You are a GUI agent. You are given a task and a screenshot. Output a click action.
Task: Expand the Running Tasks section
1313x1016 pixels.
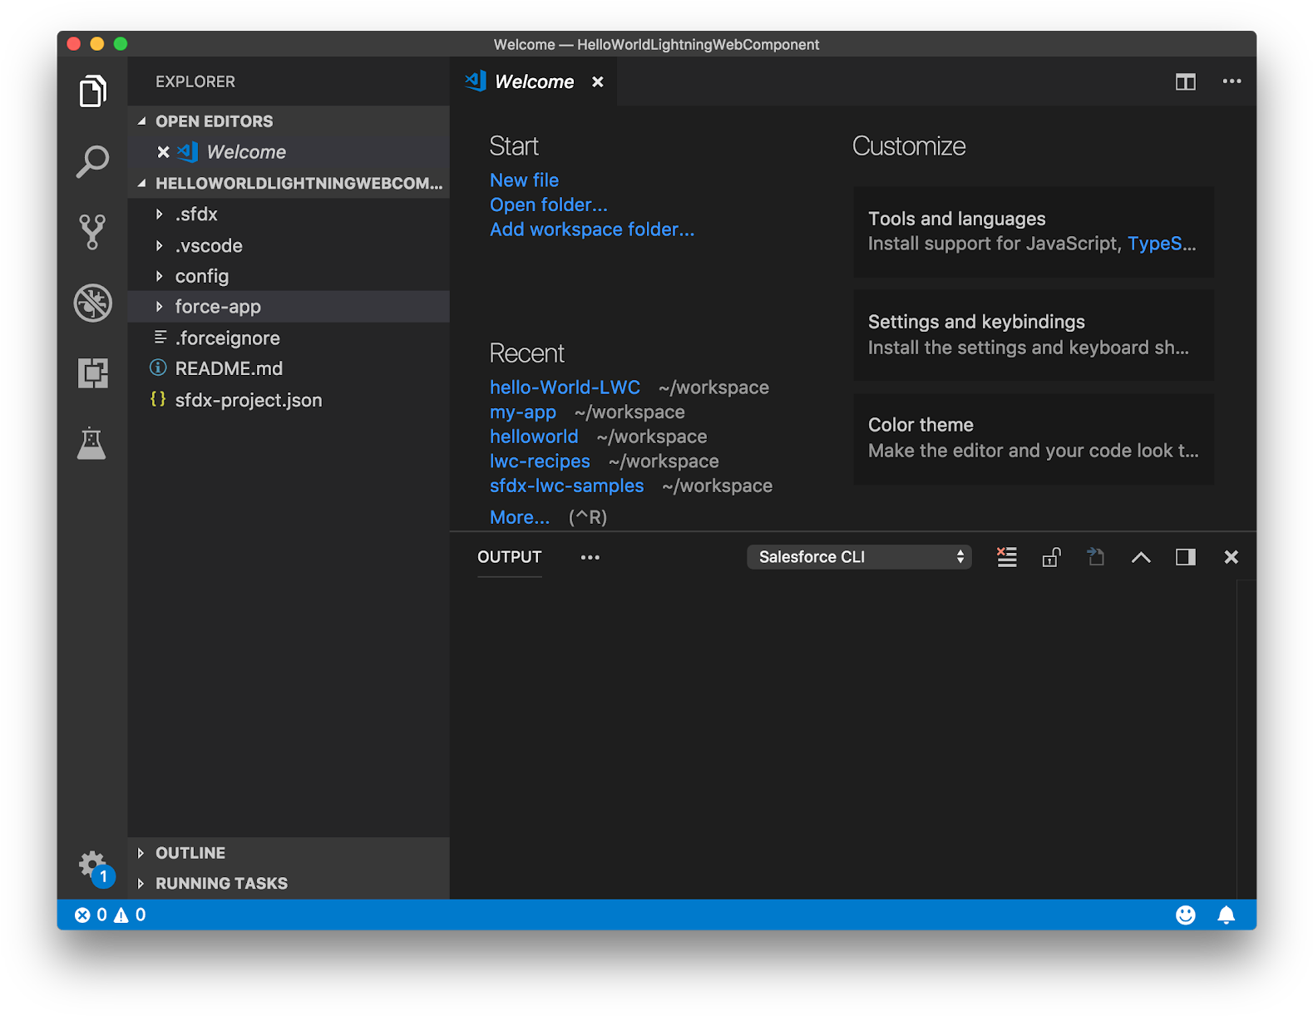coord(289,884)
